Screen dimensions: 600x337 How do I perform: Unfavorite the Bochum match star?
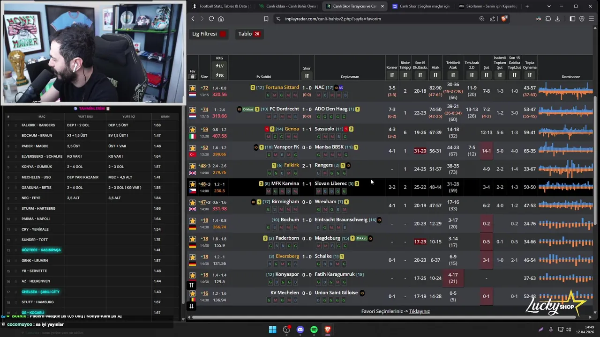(192, 220)
